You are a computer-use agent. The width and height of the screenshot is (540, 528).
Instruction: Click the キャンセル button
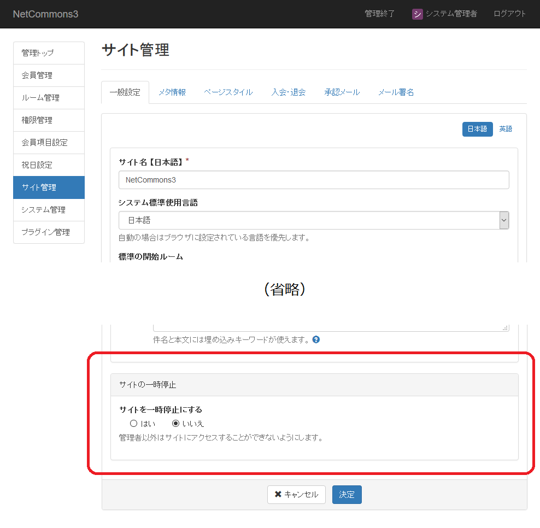pos(296,495)
